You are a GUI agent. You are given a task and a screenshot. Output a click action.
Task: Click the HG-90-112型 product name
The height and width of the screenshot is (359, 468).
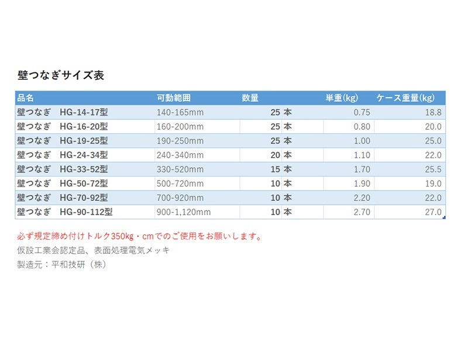(85, 212)
